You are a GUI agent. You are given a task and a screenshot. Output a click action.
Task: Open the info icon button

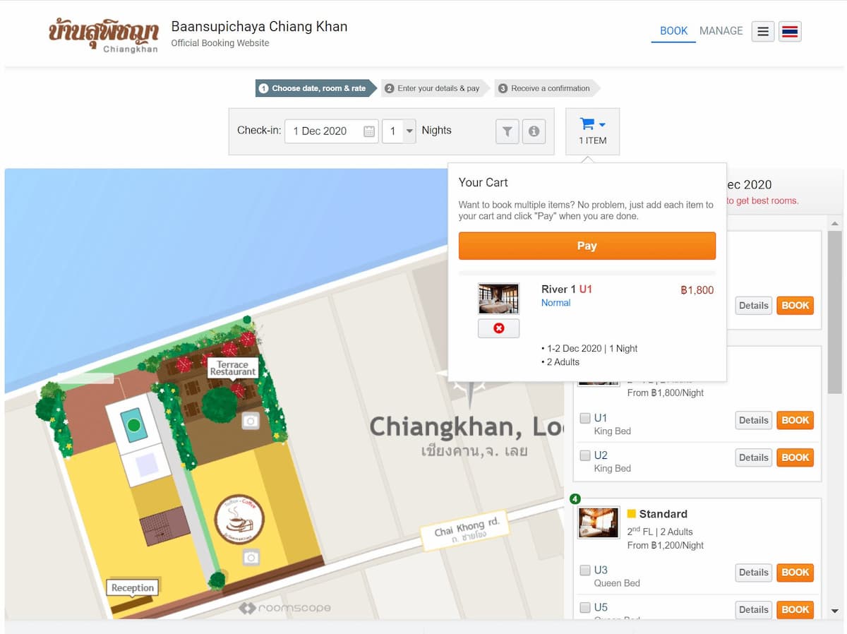pyautogui.click(x=534, y=131)
